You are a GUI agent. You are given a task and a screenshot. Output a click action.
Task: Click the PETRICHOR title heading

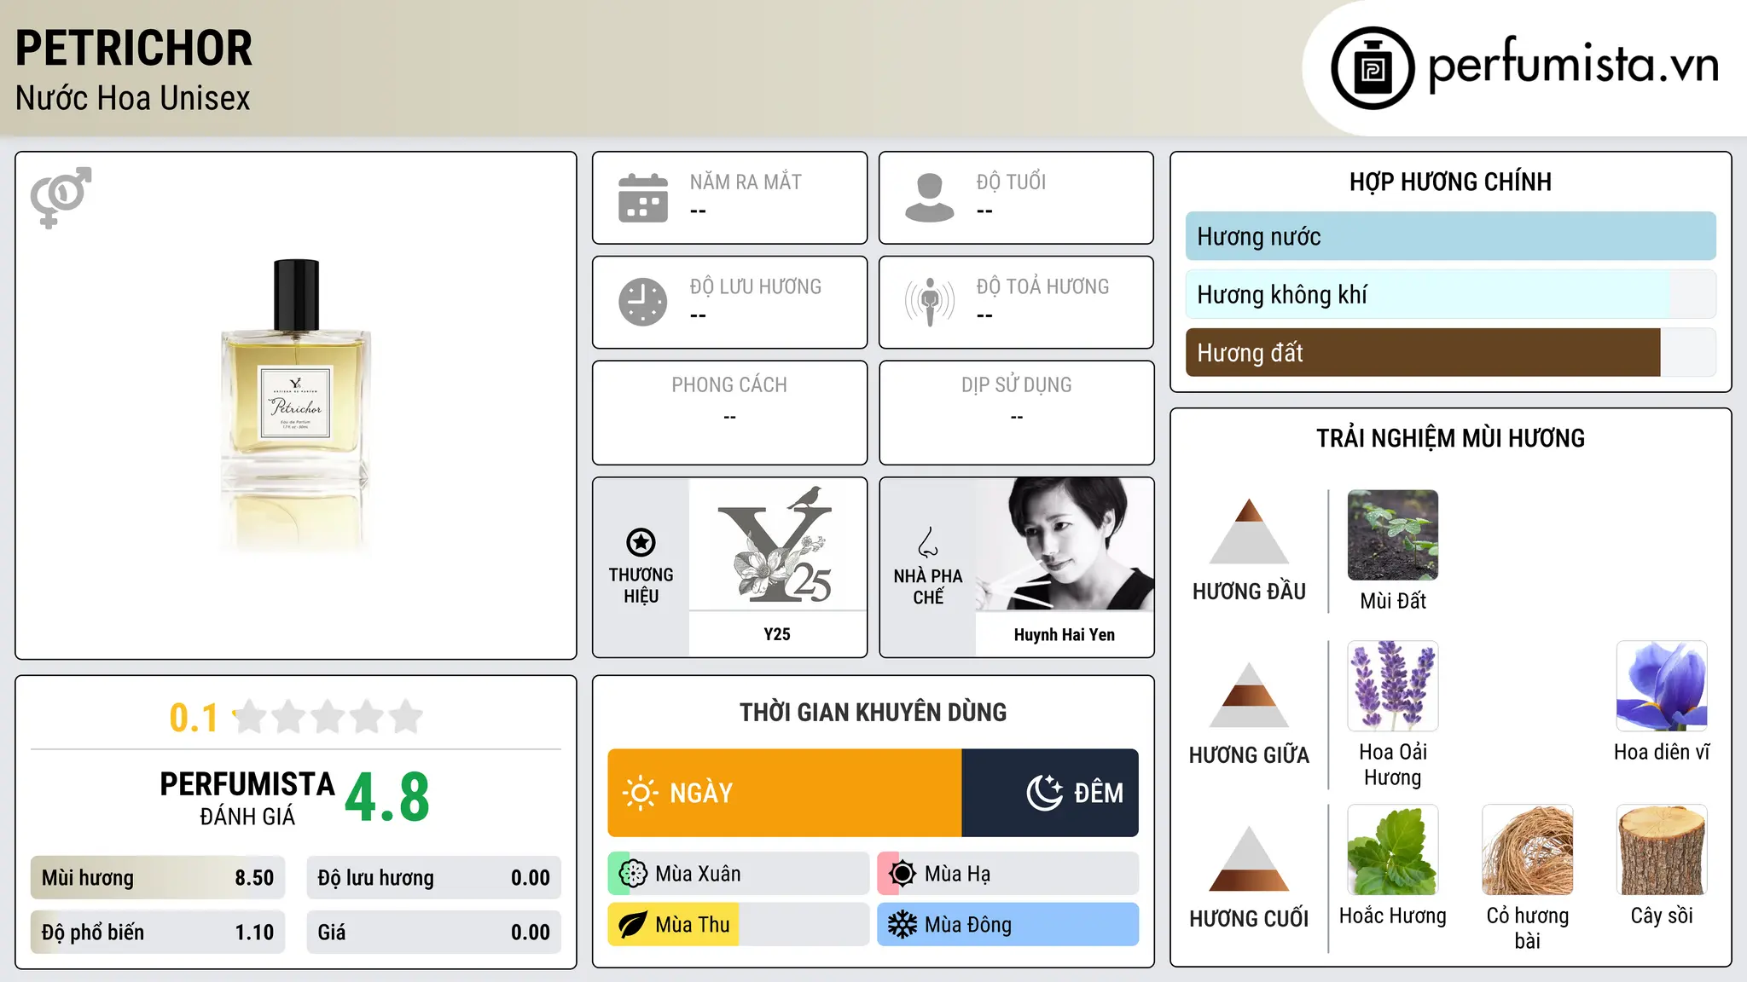point(134,48)
